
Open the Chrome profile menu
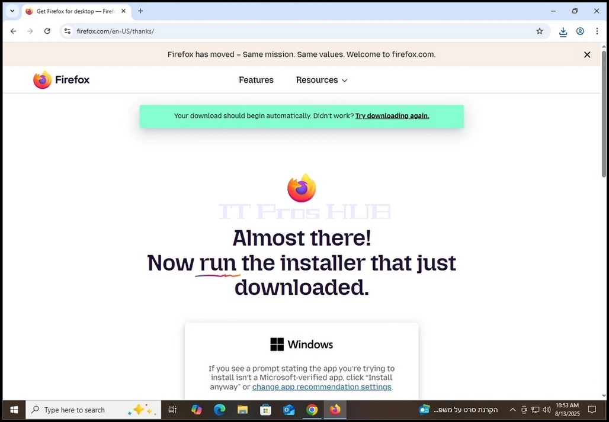pos(580,31)
